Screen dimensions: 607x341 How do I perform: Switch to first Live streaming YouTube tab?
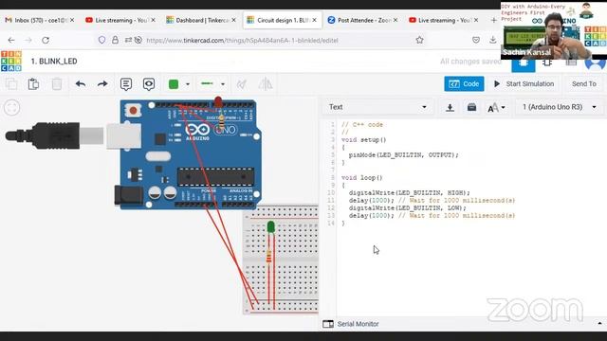tap(120, 20)
